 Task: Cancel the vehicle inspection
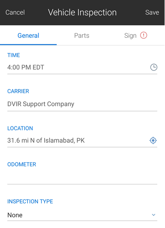[x=15, y=12]
